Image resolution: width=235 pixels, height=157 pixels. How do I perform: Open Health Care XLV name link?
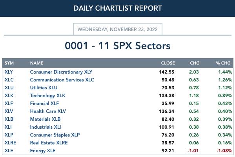tap(48, 111)
